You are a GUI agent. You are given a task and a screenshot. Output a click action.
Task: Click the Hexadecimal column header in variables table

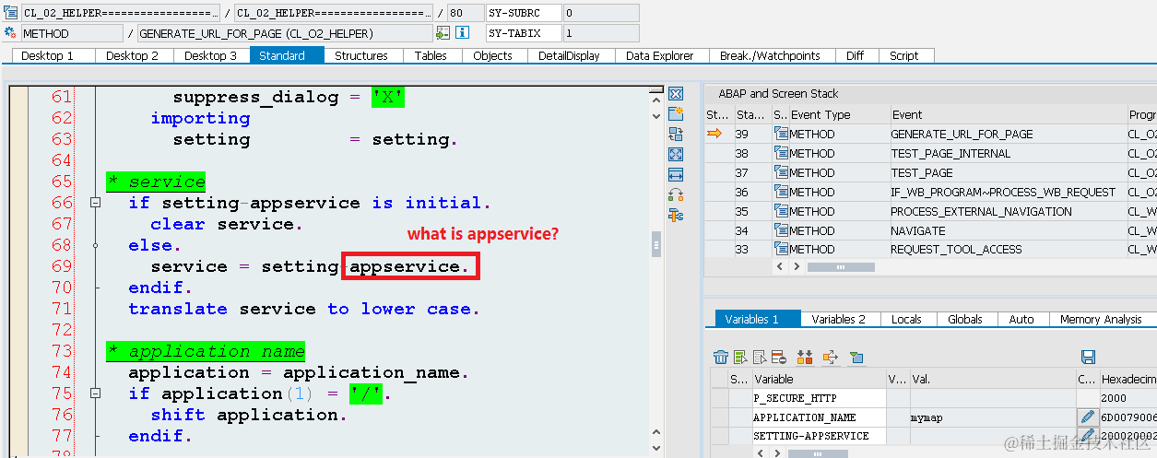1127,379
